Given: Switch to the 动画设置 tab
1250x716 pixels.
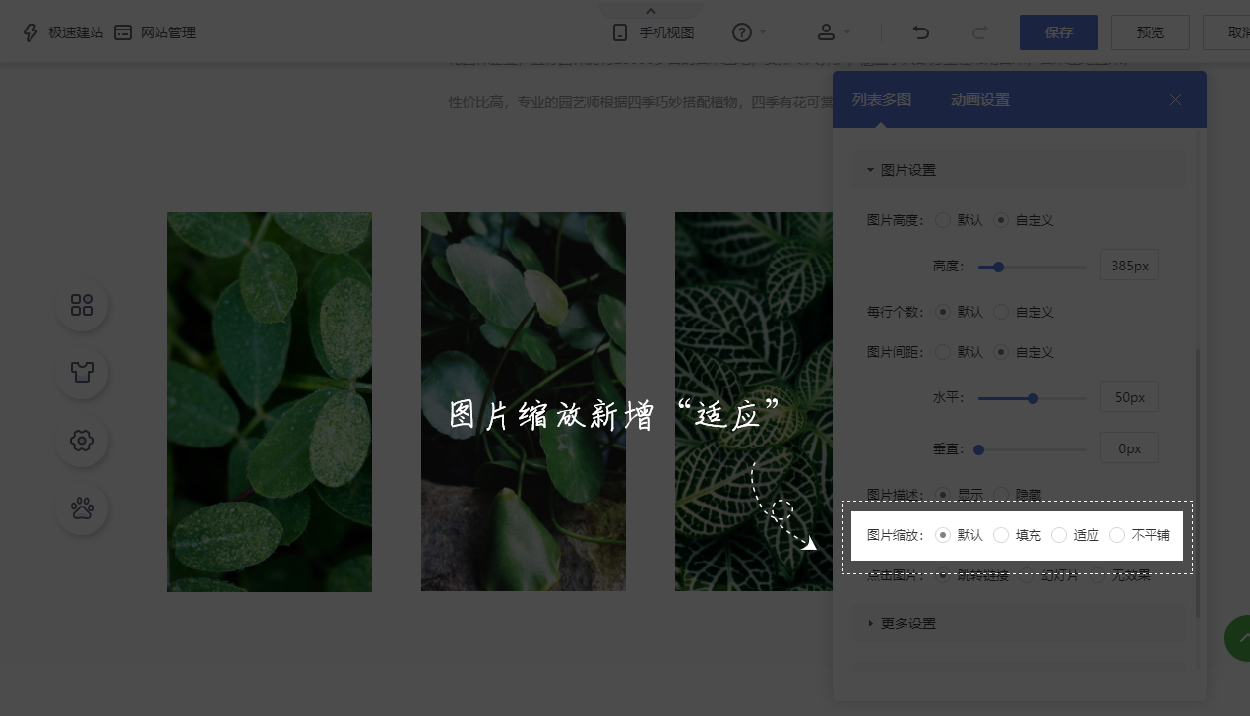Looking at the screenshot, I should coord(980,100).
